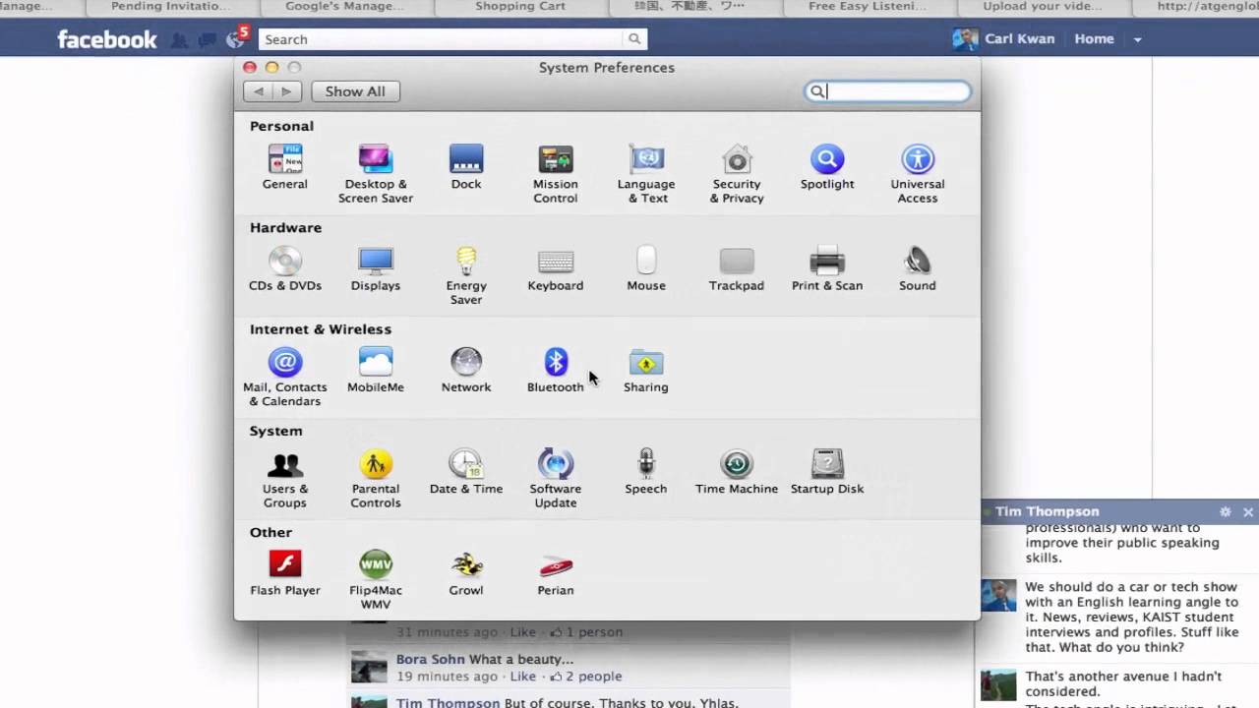Switch to Shopping Cart browser tab

[x=520, y=6]
